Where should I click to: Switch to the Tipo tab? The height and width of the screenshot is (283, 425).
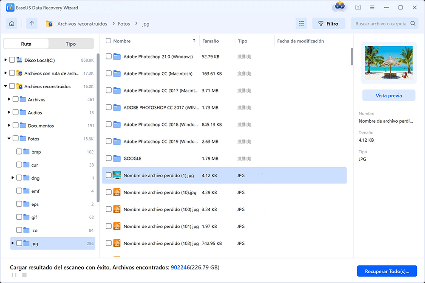pyautogui.click(x=71, y=44)
